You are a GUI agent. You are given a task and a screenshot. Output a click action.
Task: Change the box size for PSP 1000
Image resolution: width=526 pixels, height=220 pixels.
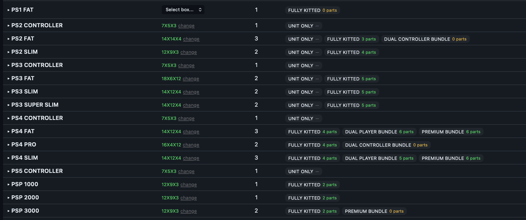pos(188,185)
